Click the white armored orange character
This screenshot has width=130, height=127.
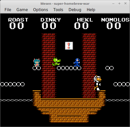pos(97,83)
